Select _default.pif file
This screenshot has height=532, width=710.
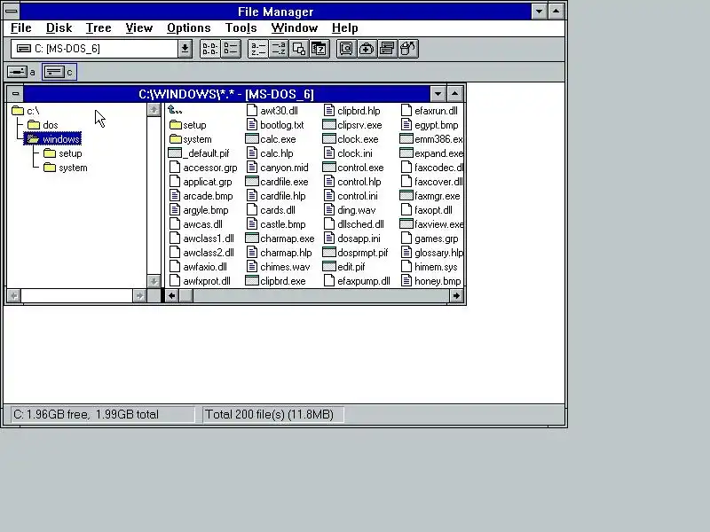tap(199, 153)
